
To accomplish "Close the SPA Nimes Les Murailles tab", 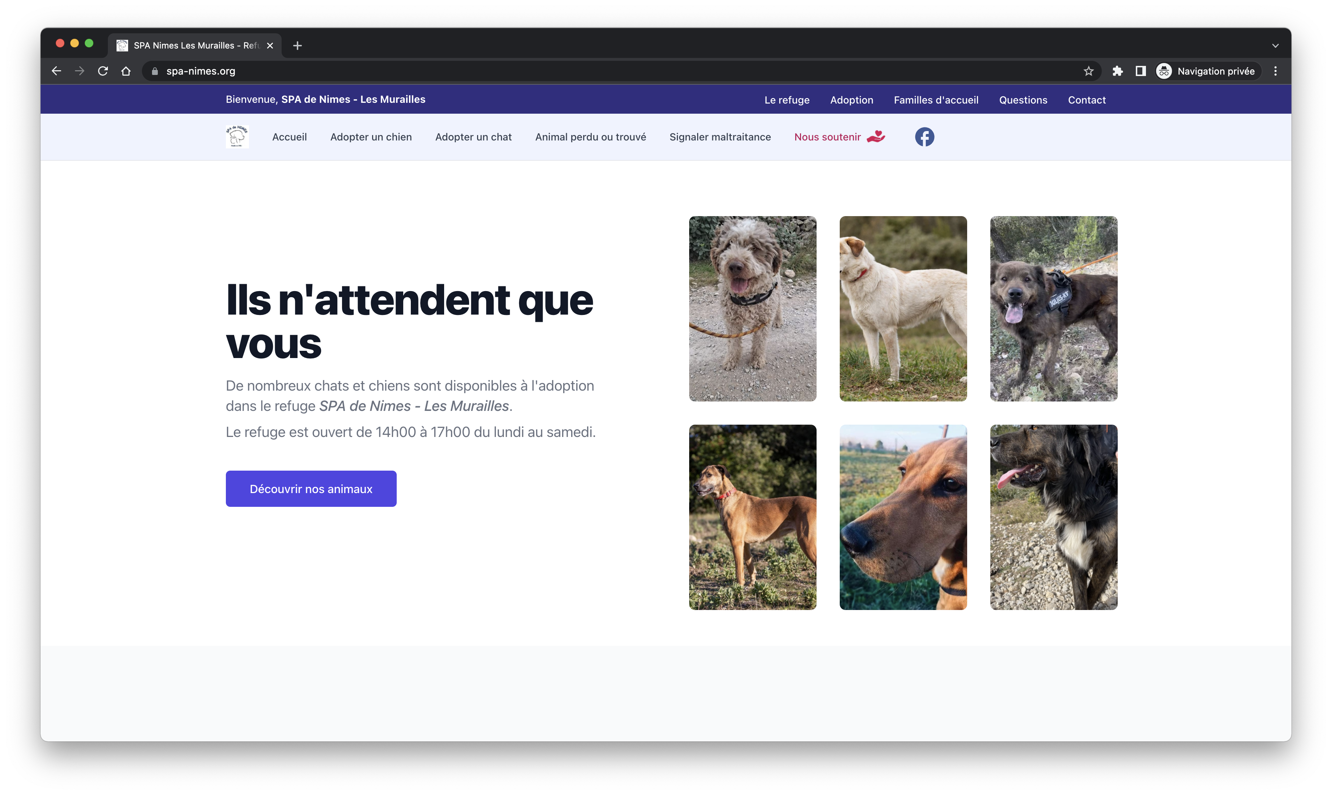I will click(x=270, y=46).
